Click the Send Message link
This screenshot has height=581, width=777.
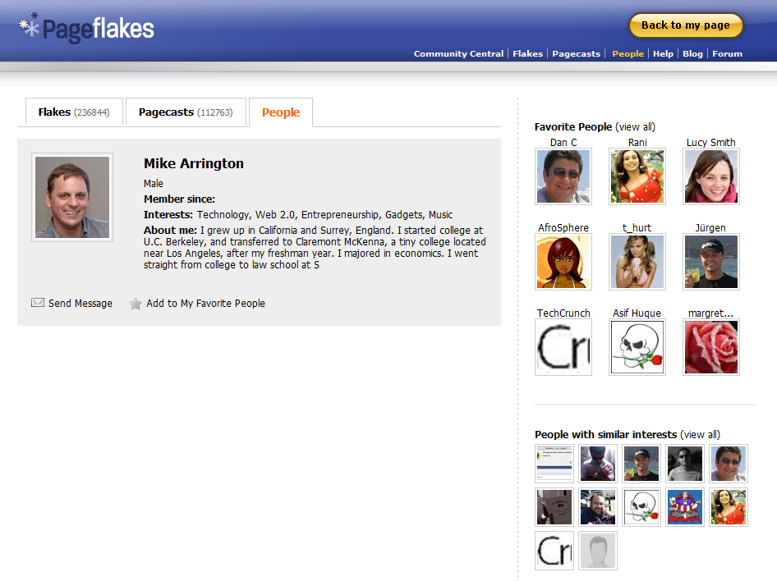pos(80,303)
